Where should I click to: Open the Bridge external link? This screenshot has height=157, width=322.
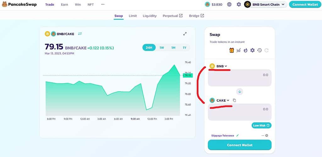[197, 16]
